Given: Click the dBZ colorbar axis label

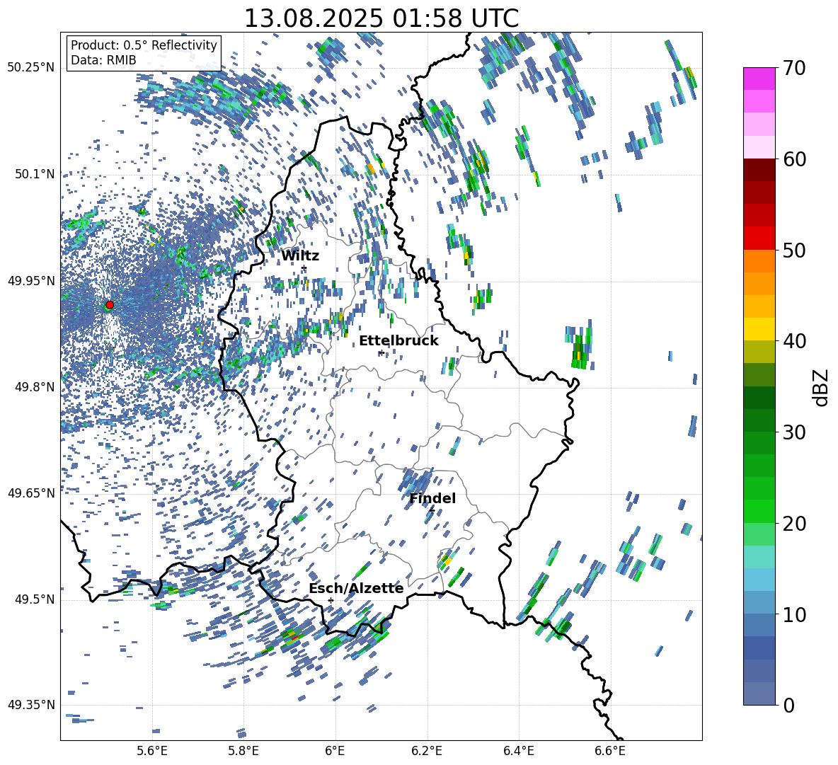Looking at the screenshot, I should (822, 387).
